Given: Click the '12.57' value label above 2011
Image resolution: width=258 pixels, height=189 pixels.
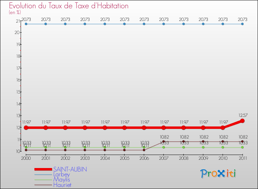Looking at the screenshot, I should pos(243,115).
